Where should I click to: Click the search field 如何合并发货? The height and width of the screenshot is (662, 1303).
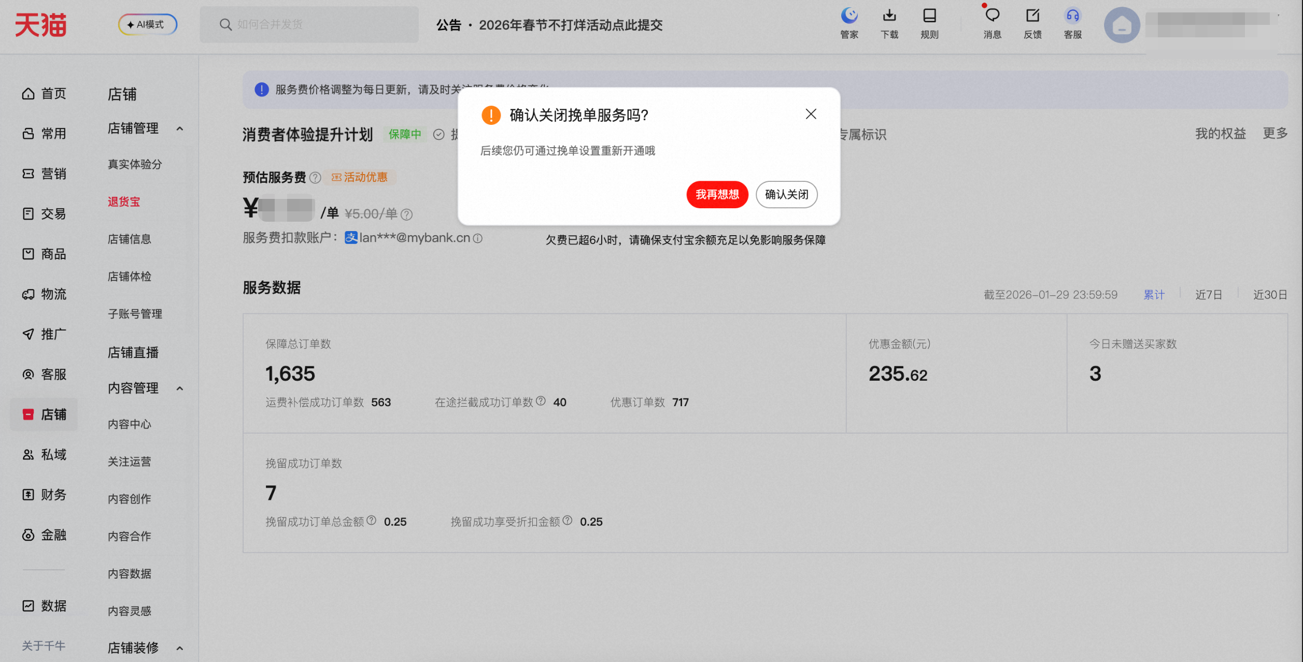(309, 24)
